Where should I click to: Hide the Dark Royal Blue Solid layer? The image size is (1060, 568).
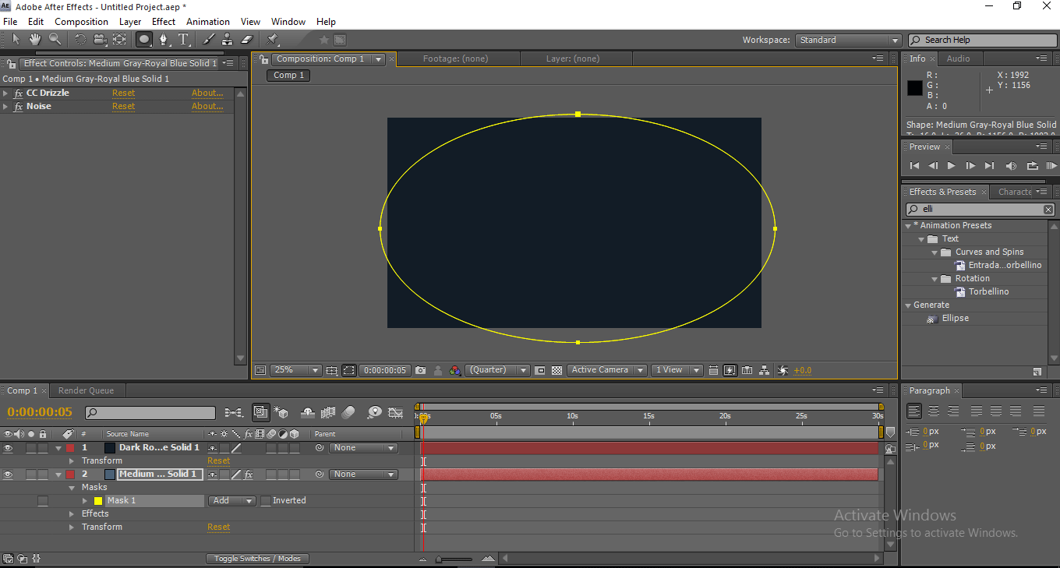pos(8,448)
